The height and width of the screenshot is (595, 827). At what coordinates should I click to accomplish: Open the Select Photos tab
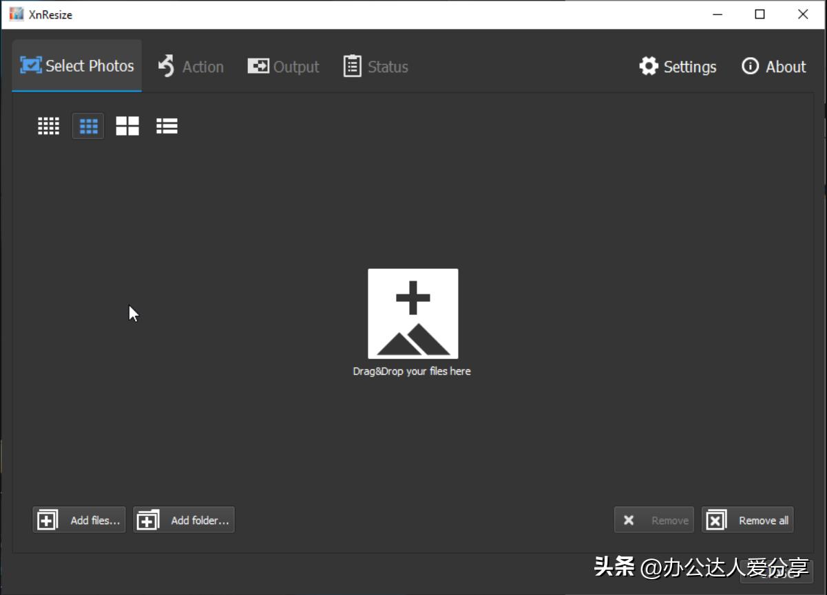point(77,66)
